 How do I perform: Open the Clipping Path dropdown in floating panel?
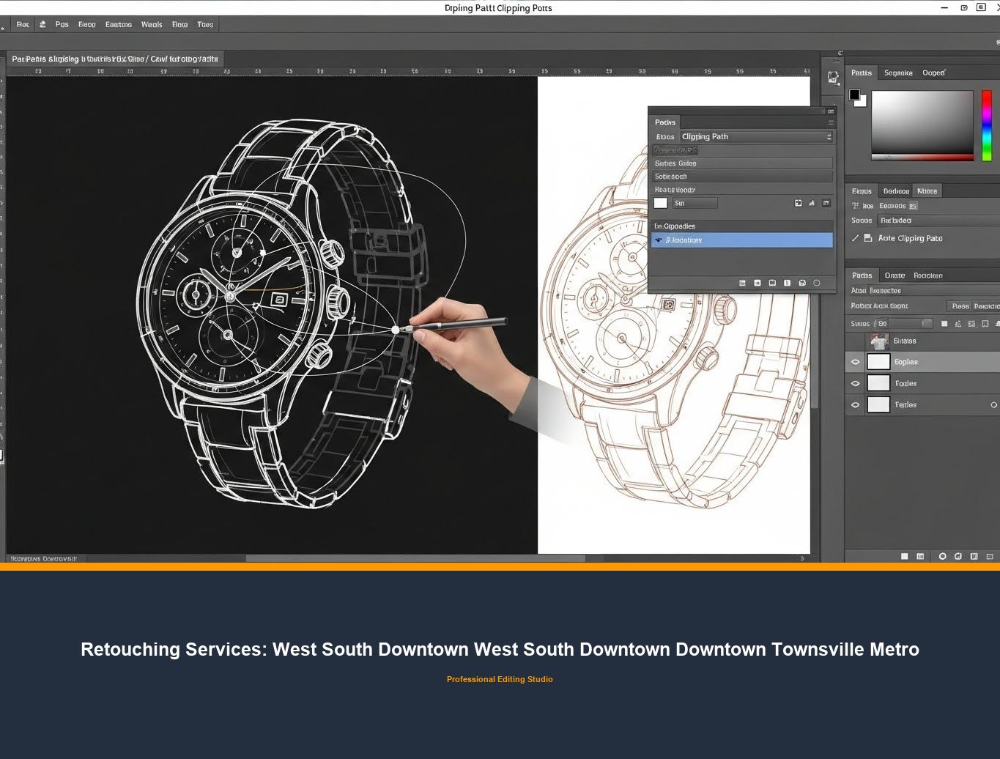[x=757, y=136]
